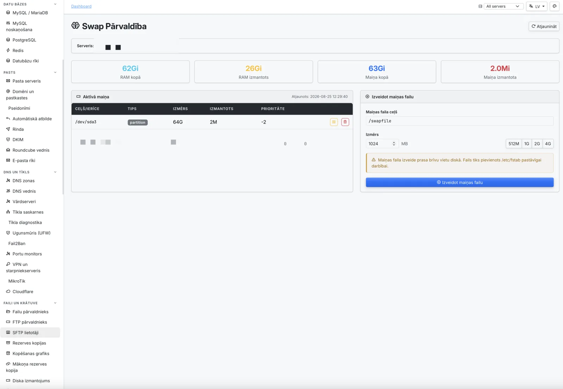Click the theme icon in top-right corner
The height and width of the screenshot is (389, 563).
pyautogui.click(x=555, y=6)
